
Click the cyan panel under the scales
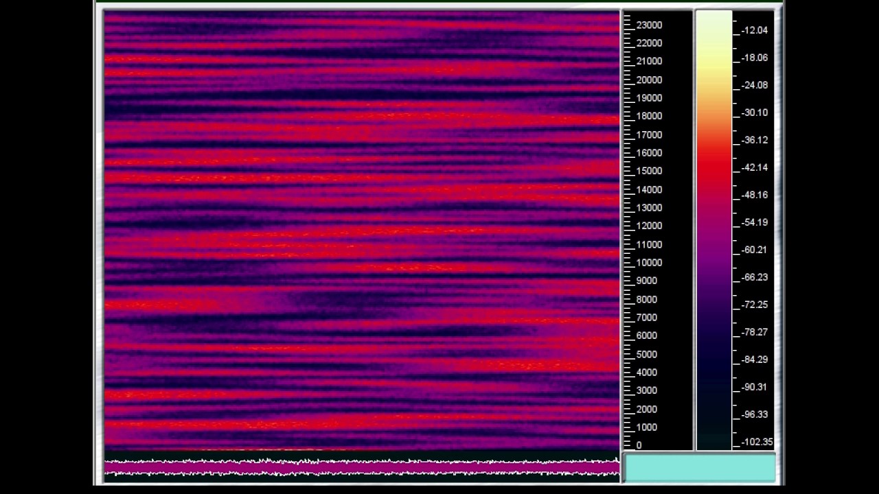[x=700, y=468]
